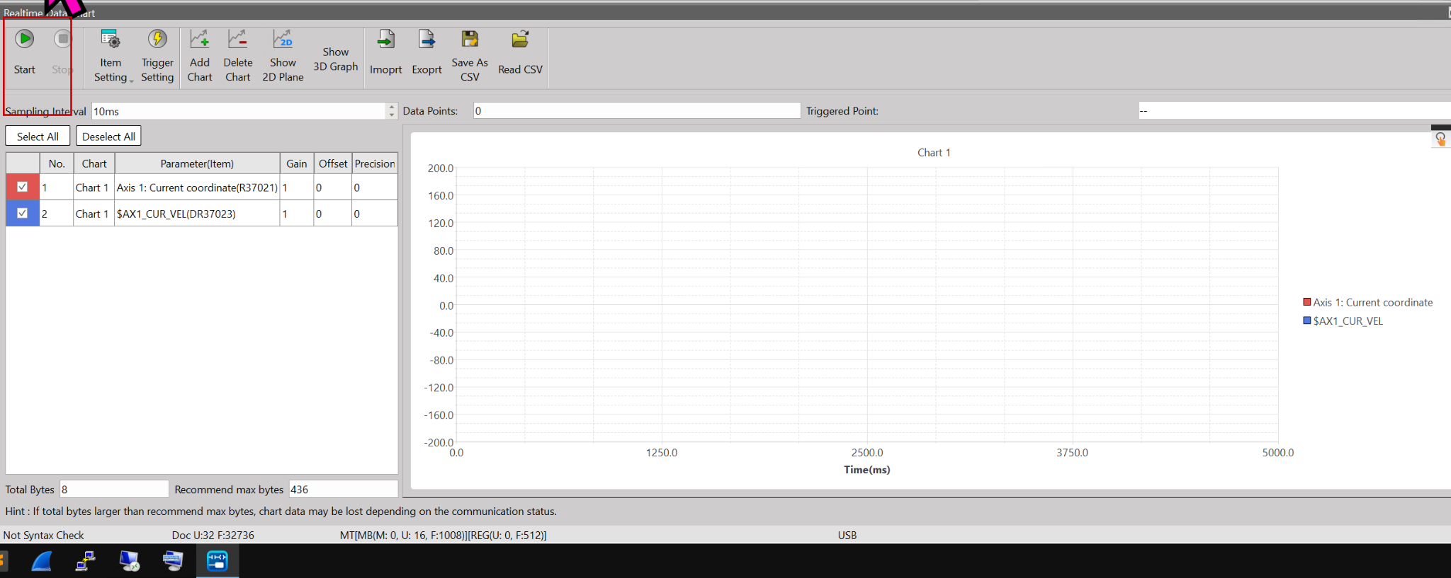Uncheck the $AX1_CUR_VEL row checkbox
Screen dimensions: 1451x578
point(23,213)
